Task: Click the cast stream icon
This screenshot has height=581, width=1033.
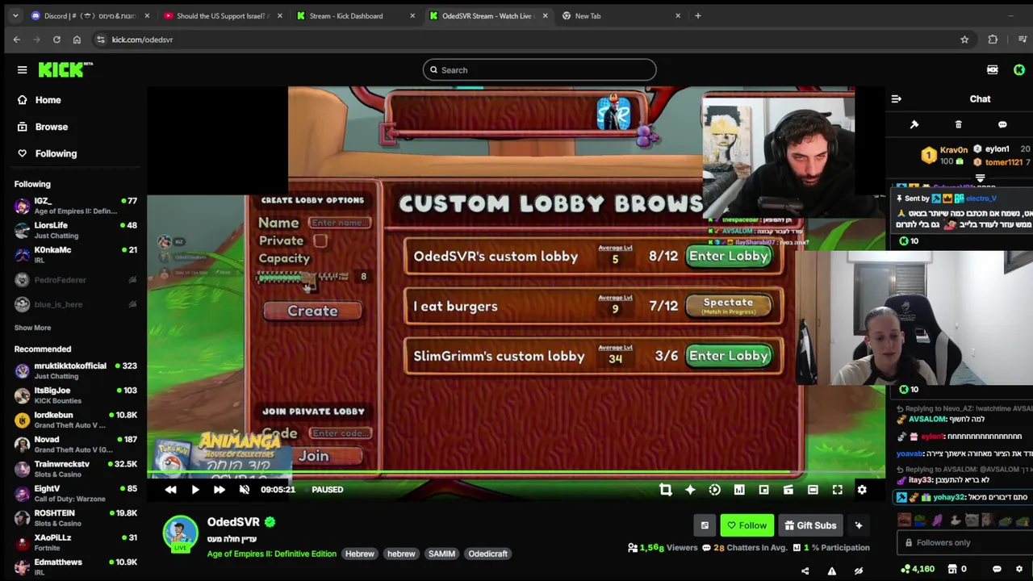Action: pos(788,490)
